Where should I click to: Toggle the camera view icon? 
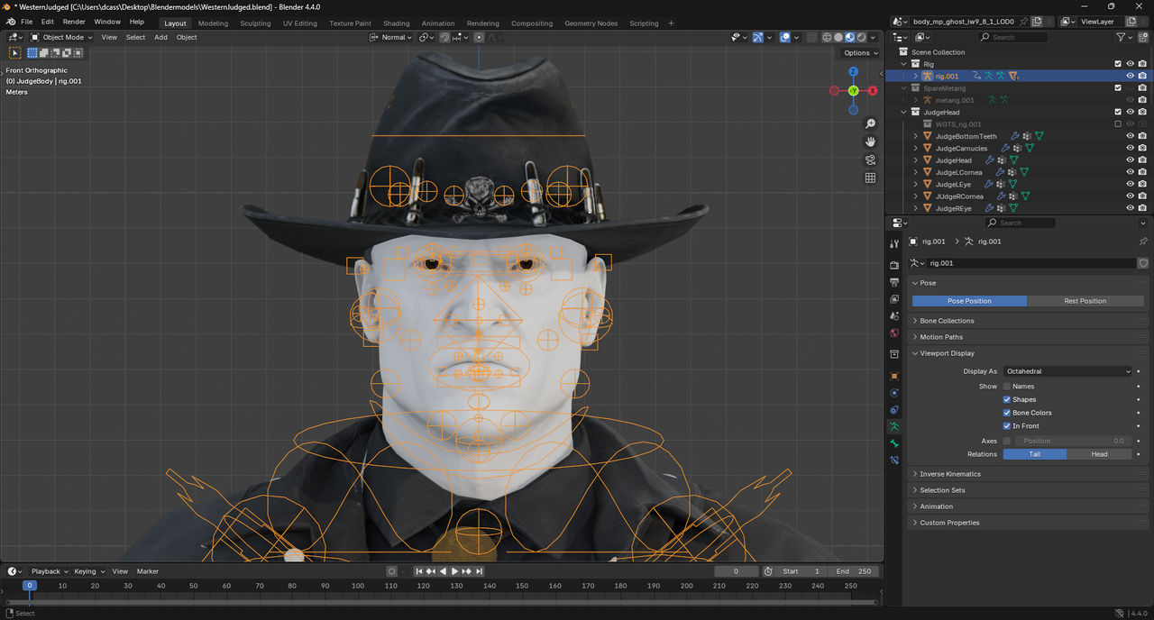click(870, 160)
